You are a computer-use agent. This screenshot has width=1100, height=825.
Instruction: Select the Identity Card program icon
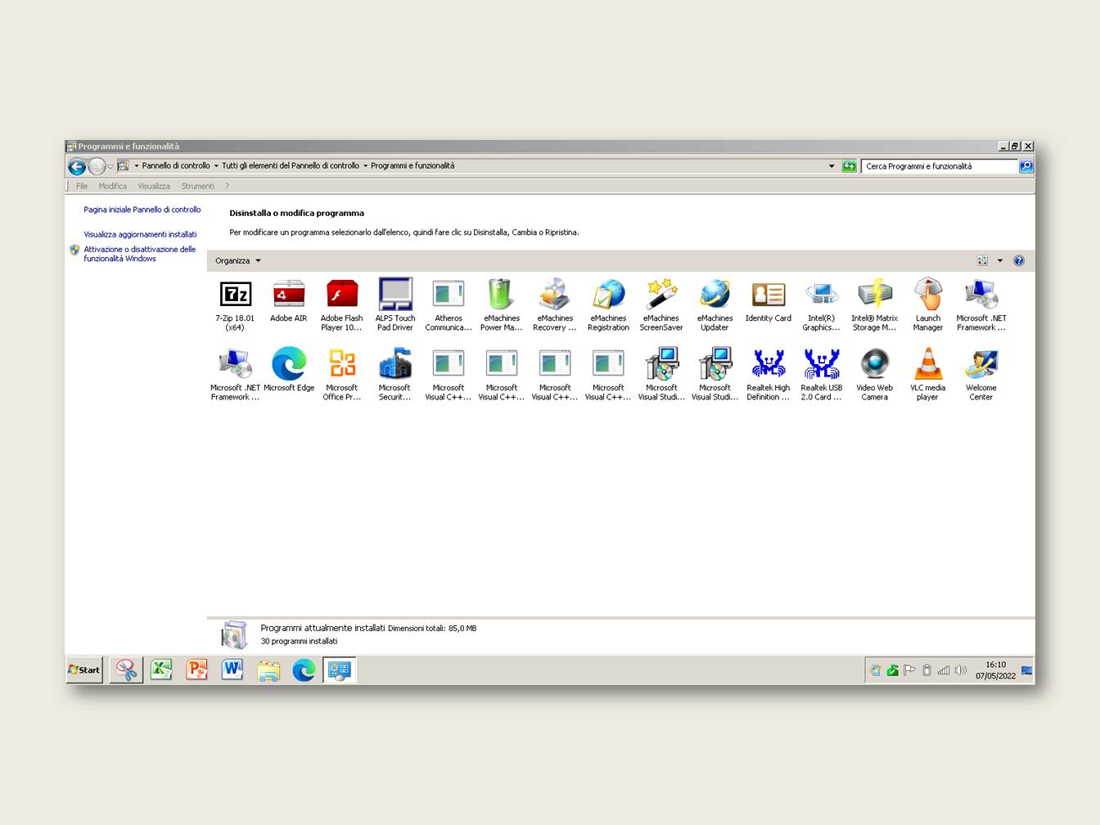pos(768,295)
